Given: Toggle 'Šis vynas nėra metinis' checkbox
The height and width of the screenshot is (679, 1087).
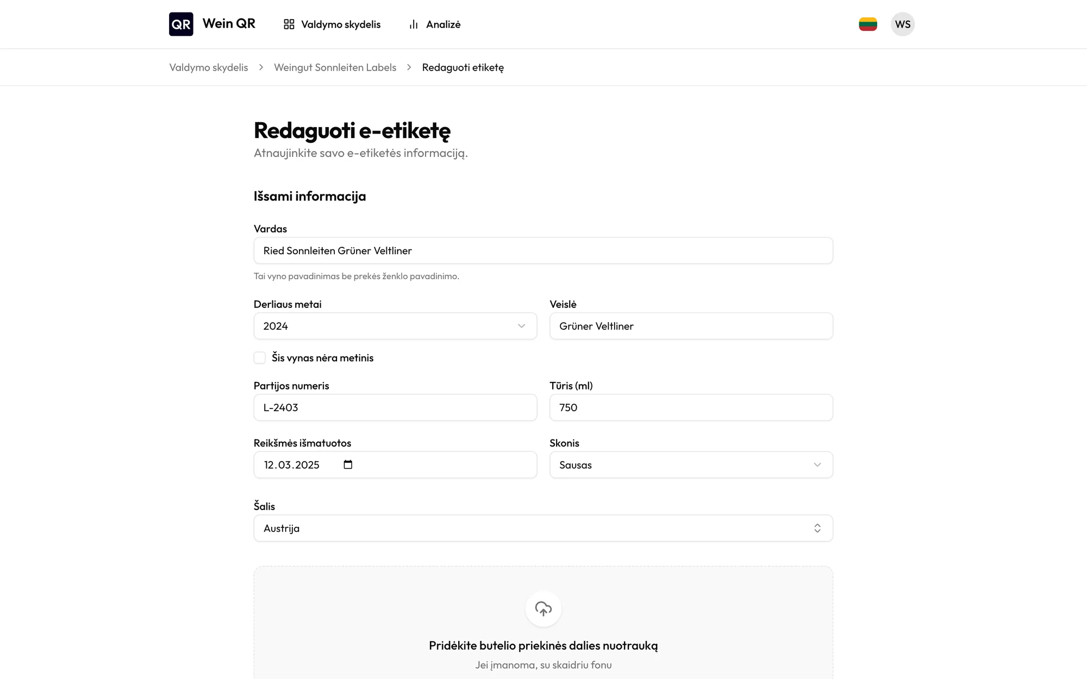Looking at the screenshot, I should pos(260,357).
